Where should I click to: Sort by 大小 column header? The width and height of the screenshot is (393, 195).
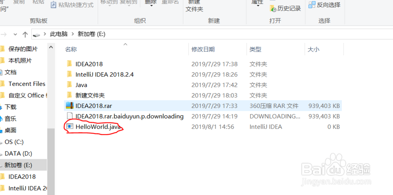tap(314, 49)
